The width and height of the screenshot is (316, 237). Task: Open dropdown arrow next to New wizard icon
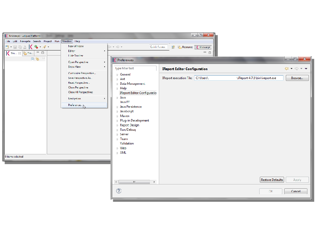click(x=11, y=47)
